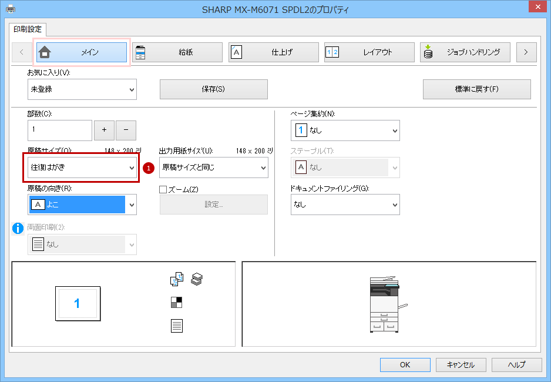The width and height of the screenshot is (551, 382).
Task: Enable the ズーム(Z) checkbox
Action: click(x=163, y=190)
